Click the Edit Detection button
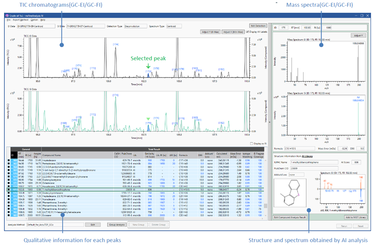 (258, 26)
